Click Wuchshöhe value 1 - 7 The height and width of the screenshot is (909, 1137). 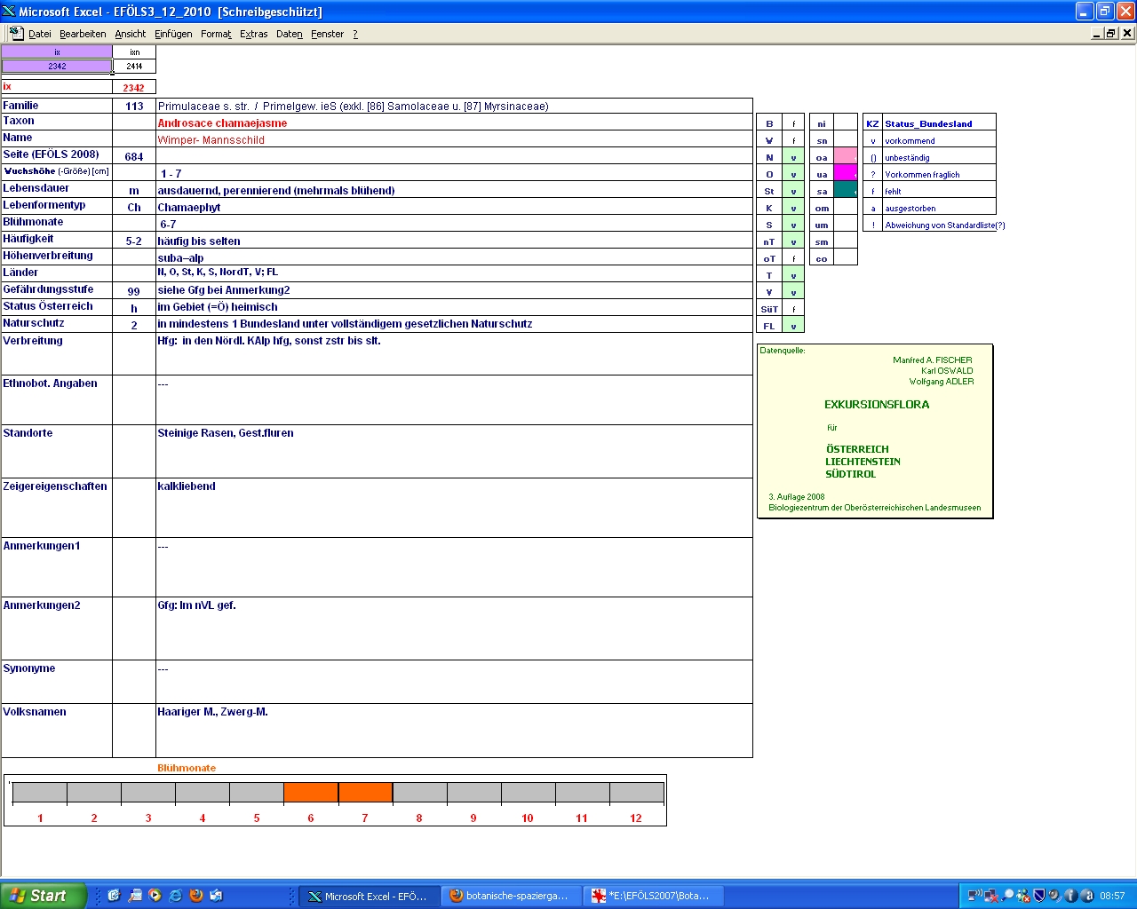(171, 174)
